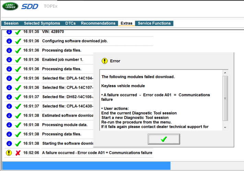244x171 pixels.
Task: Click the yellow warning icon beside Error title
Action: point(105,61)
